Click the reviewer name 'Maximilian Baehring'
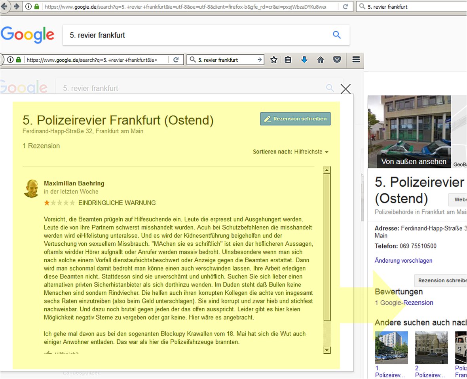 [x=74, y=184]
